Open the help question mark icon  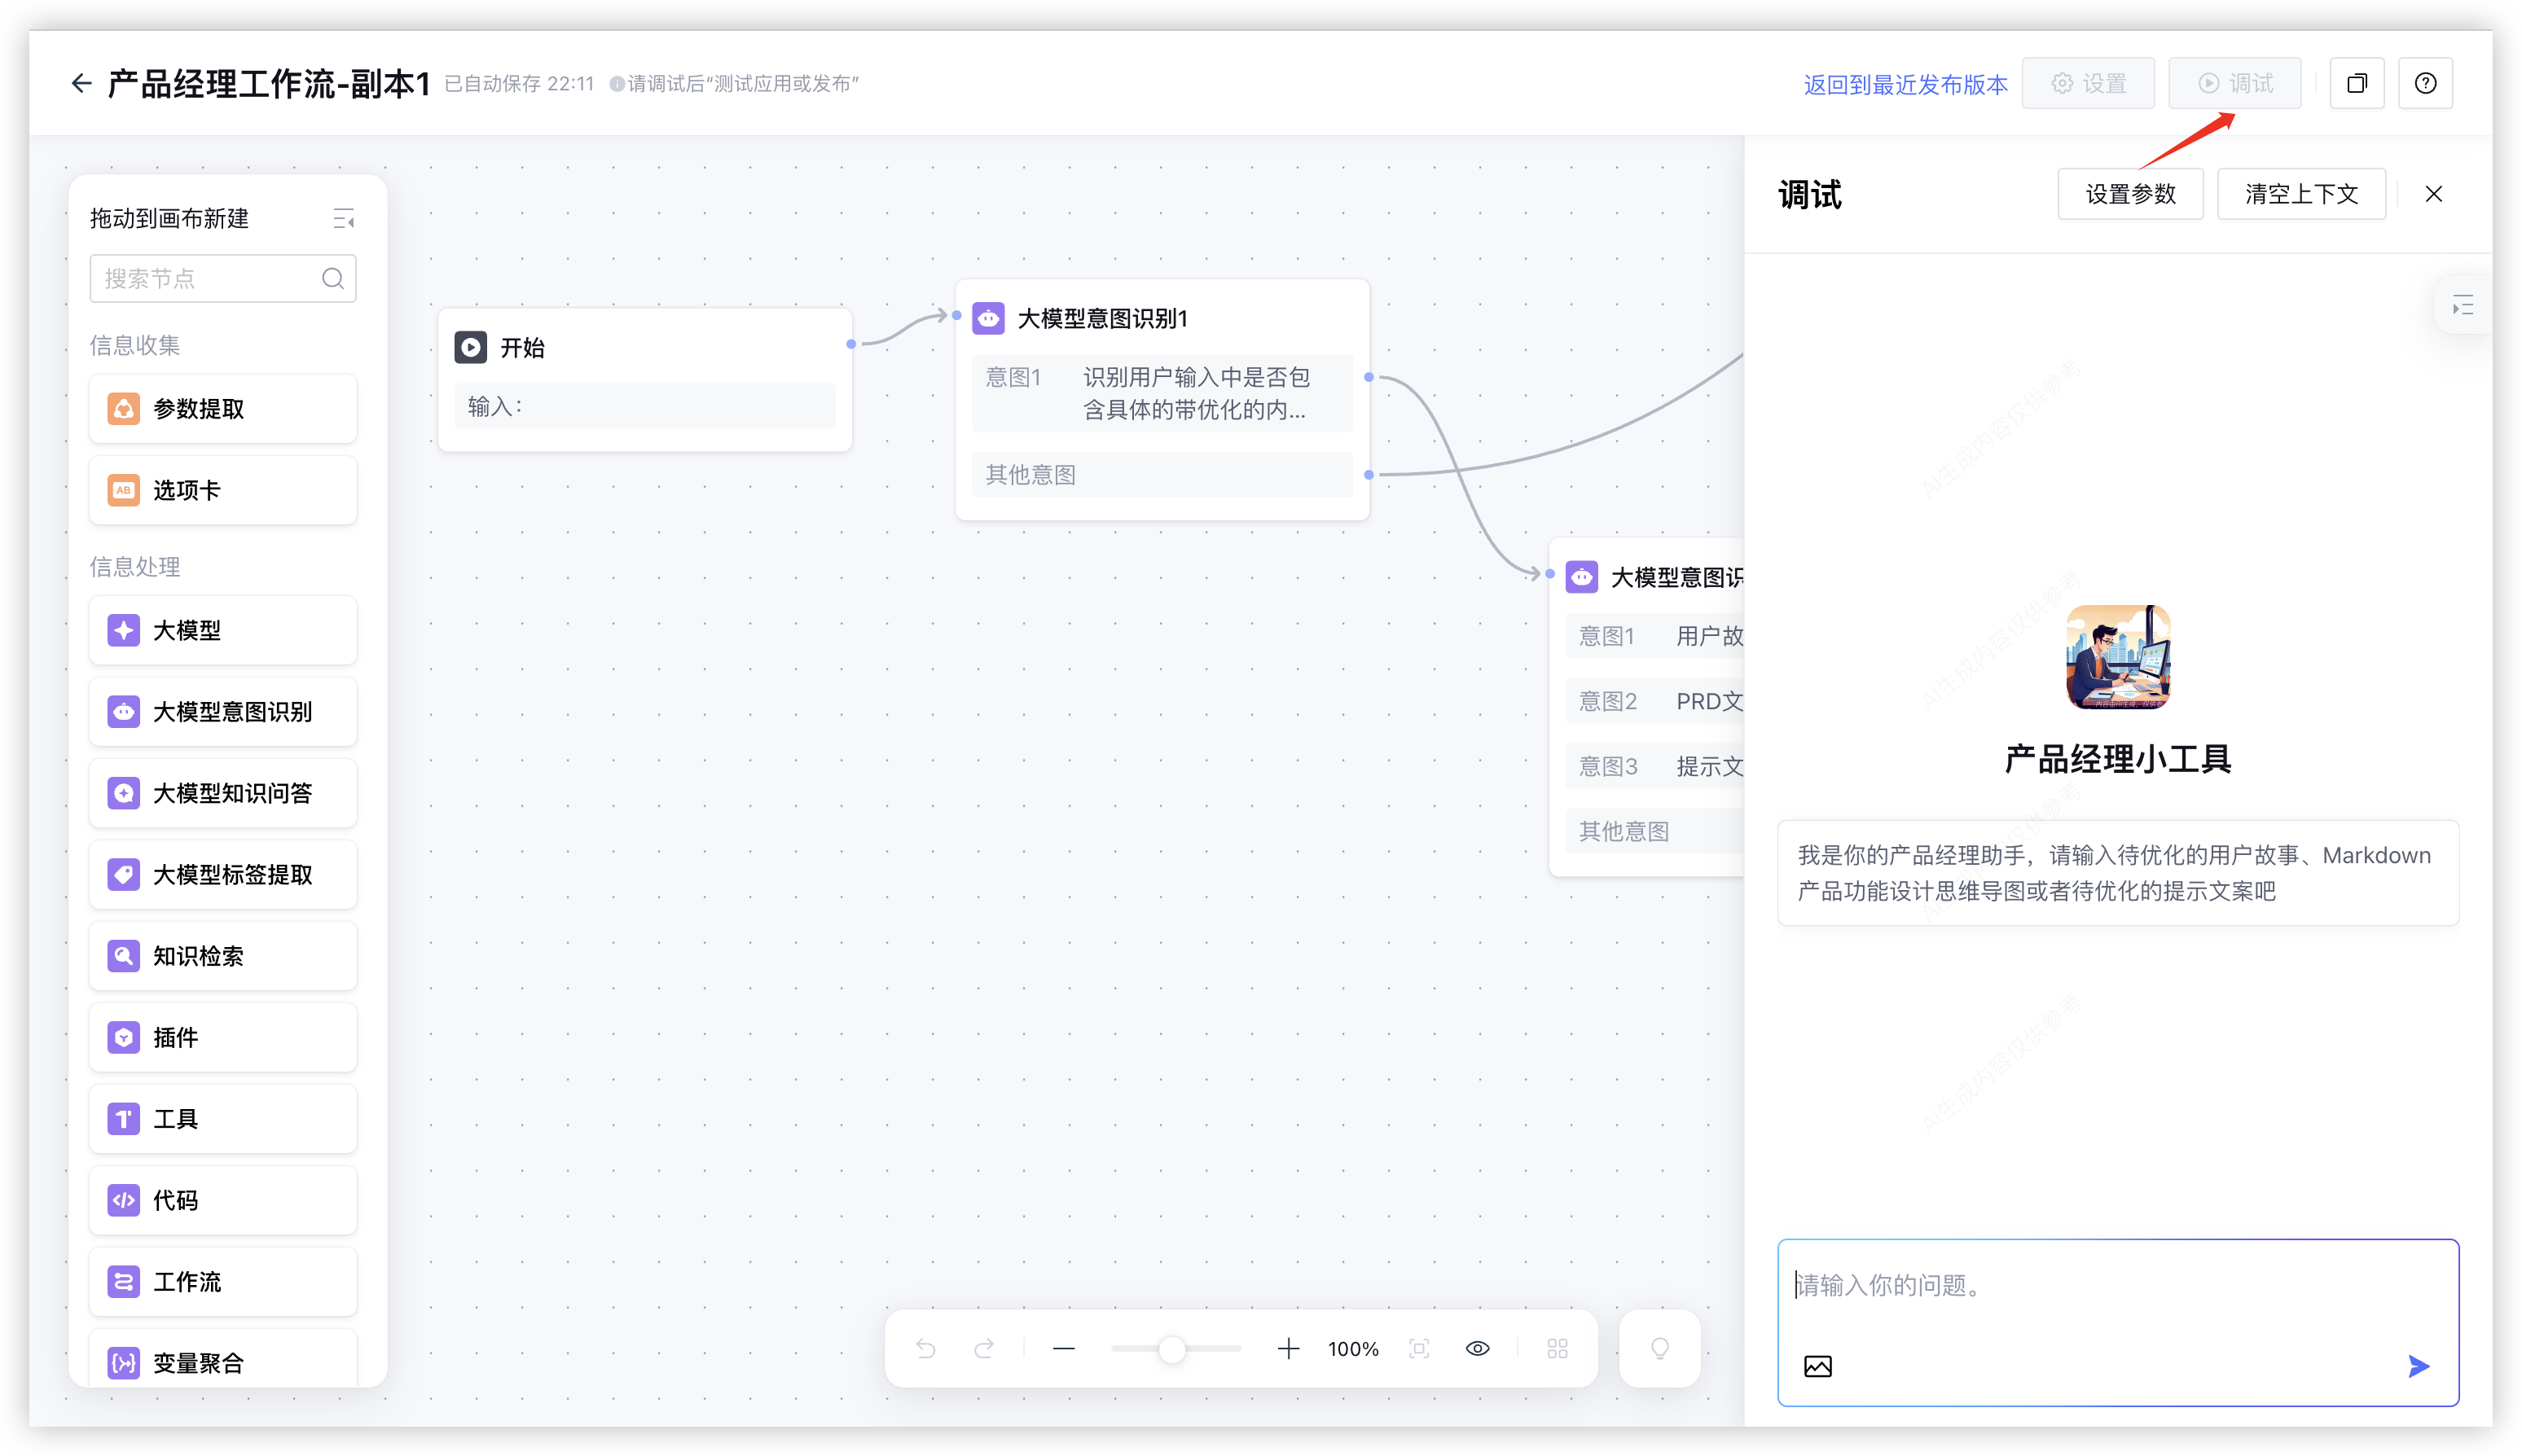point(2425,83)
